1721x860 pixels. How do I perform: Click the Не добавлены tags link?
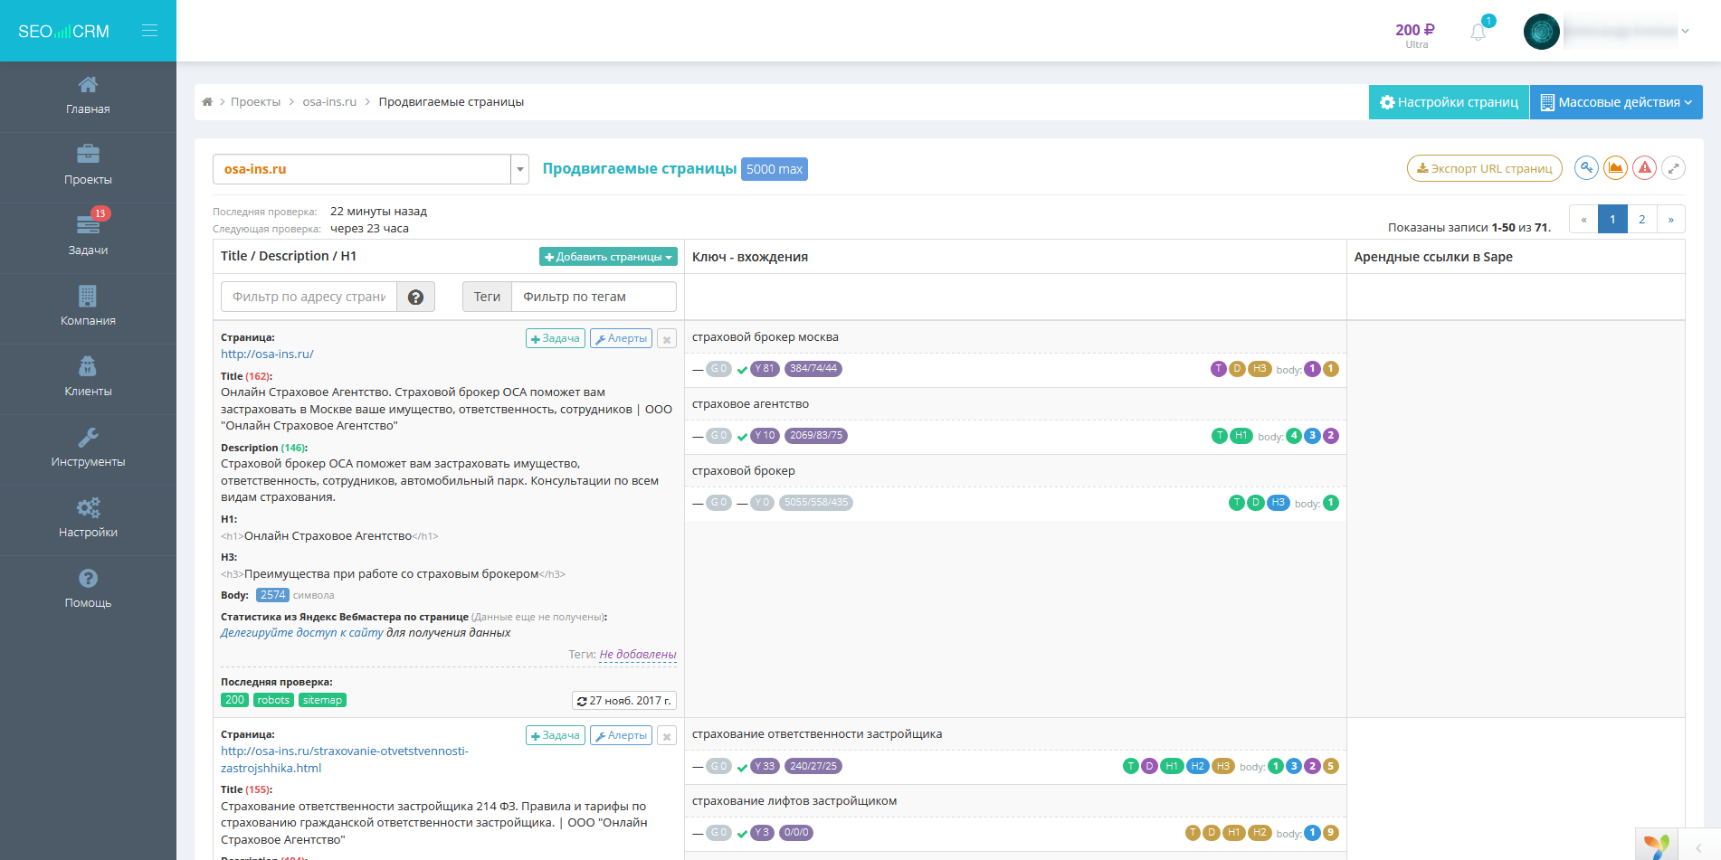tap(638, 655)
